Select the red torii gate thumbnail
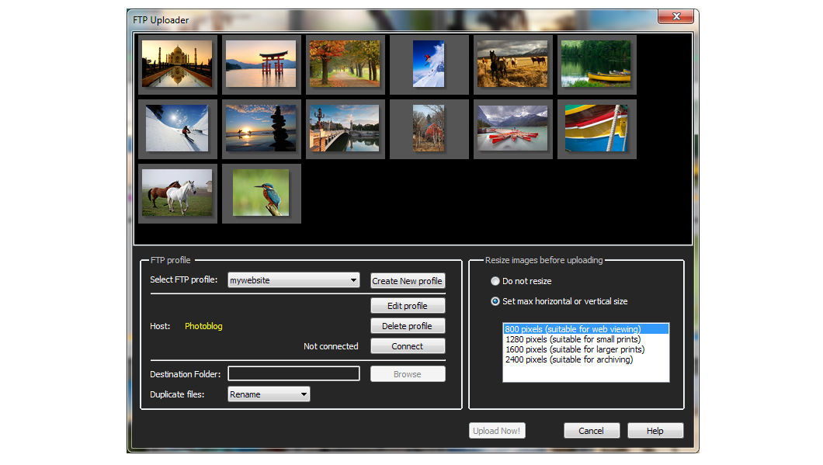Screen dimensions: 823x465 coord(261,64)
